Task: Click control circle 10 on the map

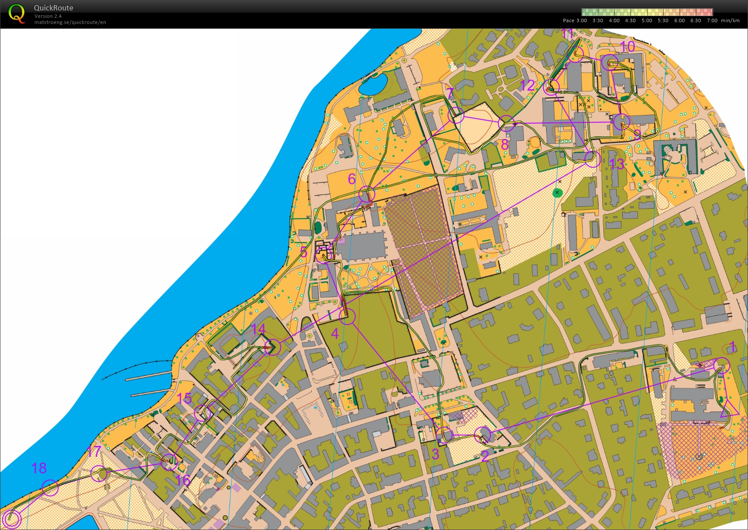Action: (x=610, y=63)
